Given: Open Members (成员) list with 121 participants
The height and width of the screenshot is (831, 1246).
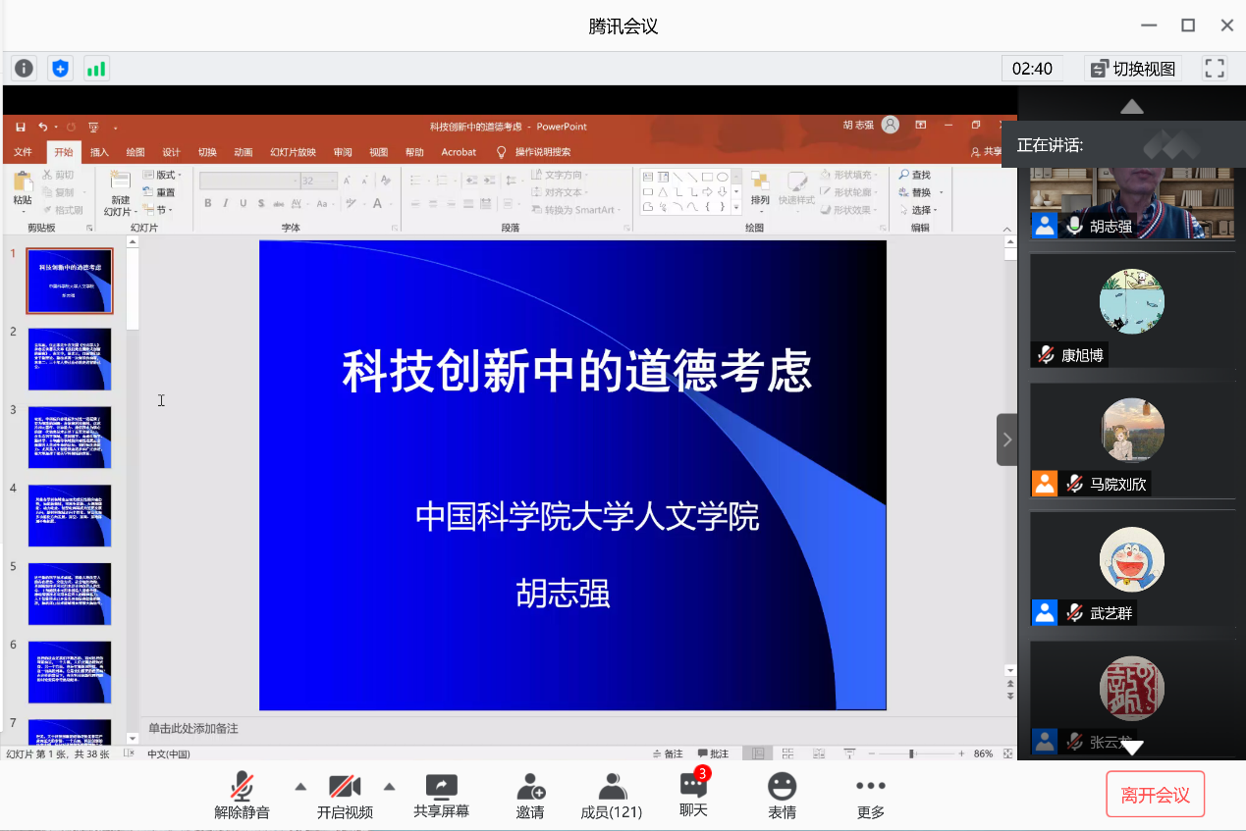Looking at the screenshot, I should point(611,795).
